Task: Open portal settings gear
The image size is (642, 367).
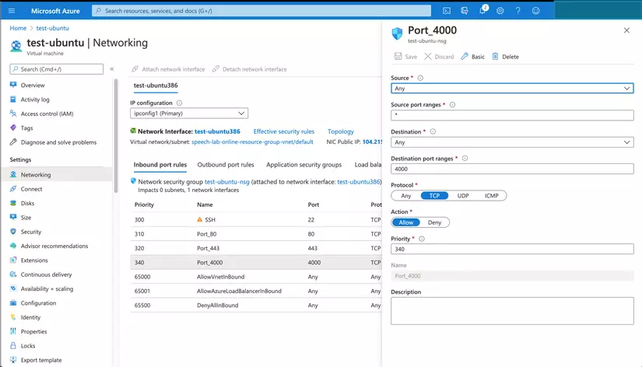Action: click(500, 11)
